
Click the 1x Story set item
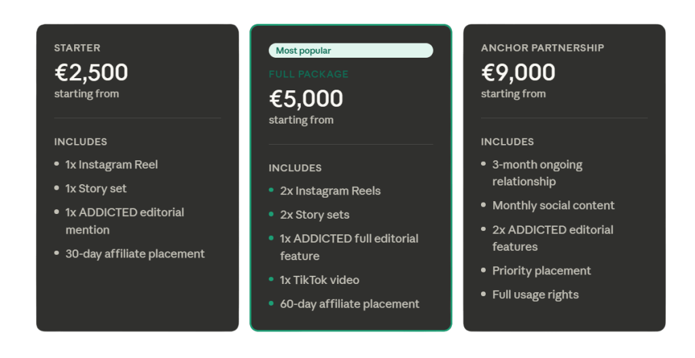tap(96, 188)
